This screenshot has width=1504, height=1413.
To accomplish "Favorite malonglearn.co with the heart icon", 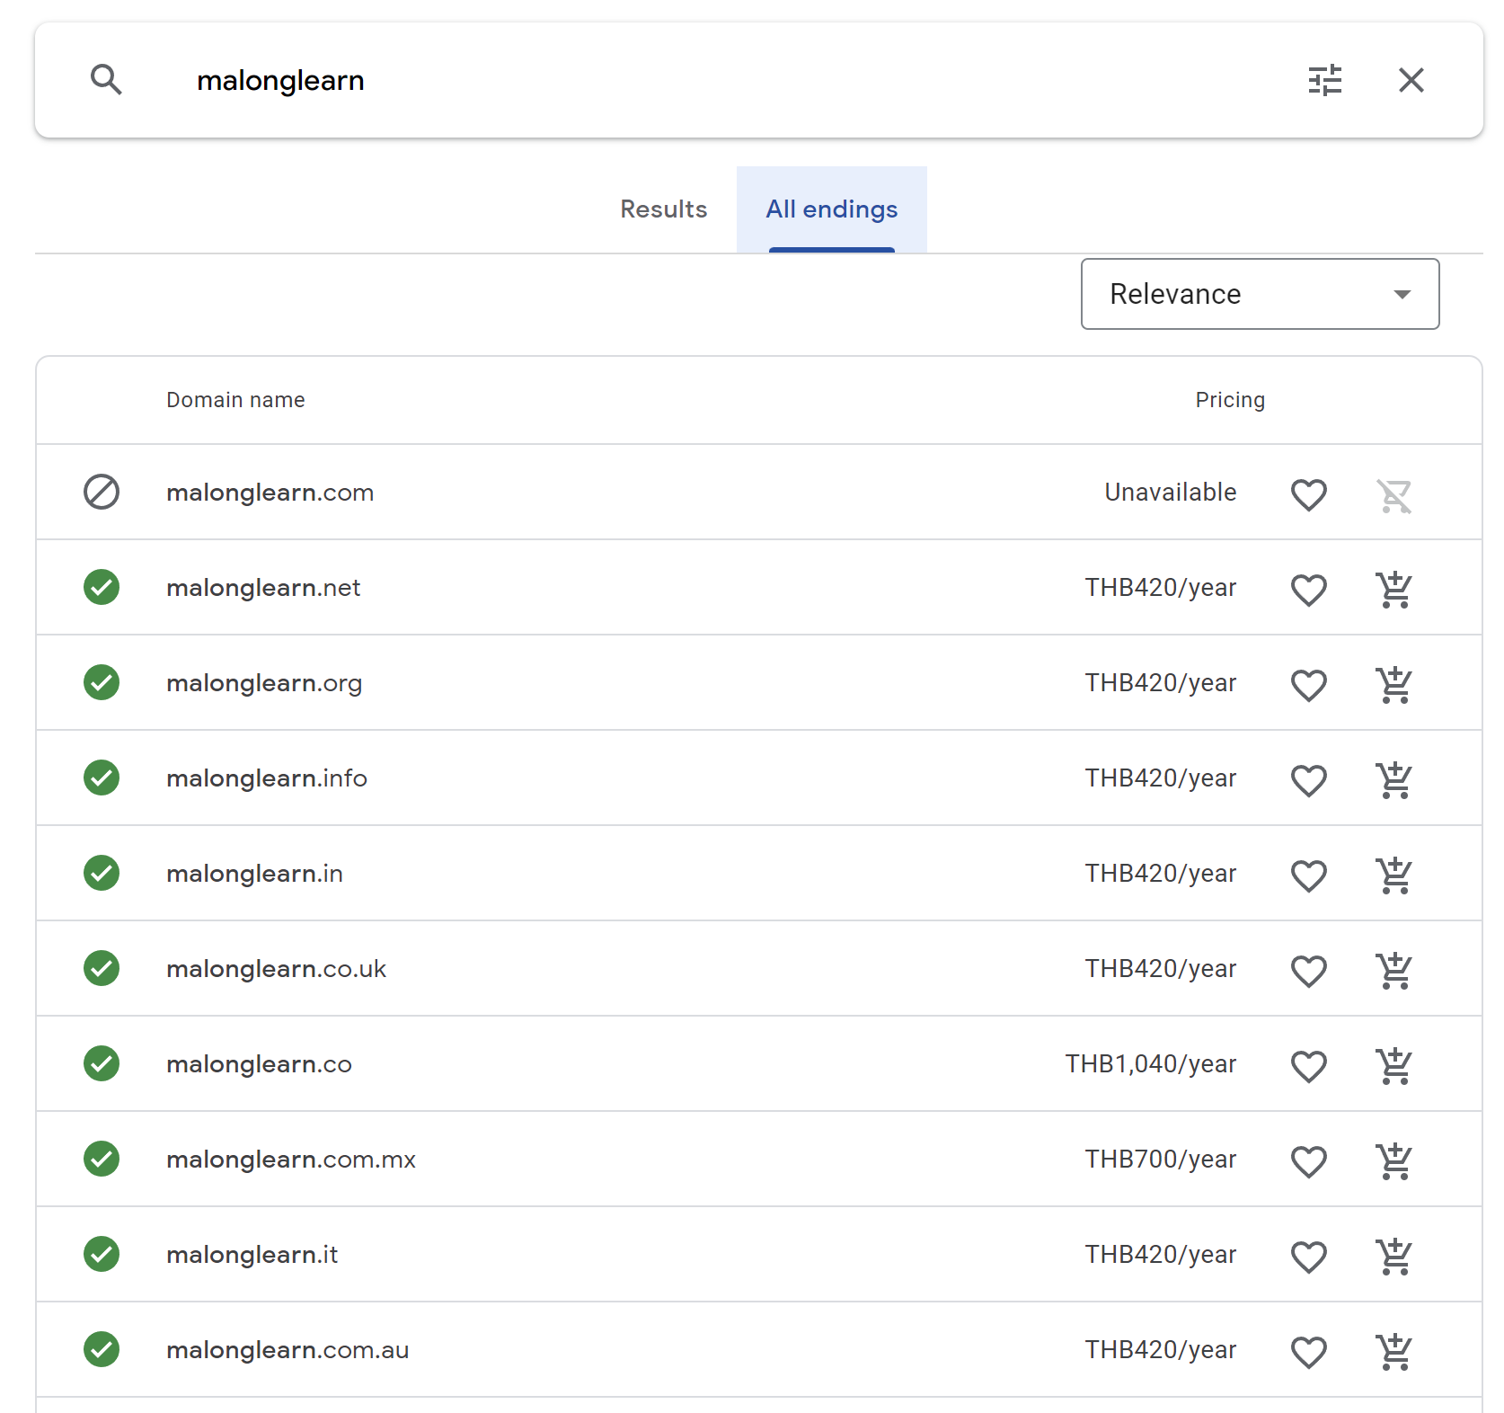I will coord(1308,1066).
